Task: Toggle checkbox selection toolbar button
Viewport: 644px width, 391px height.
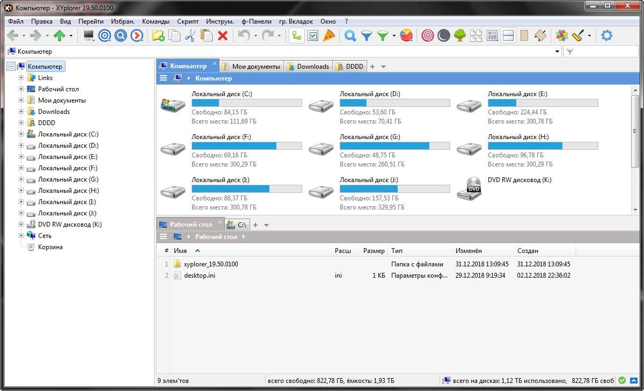Action: (x=313, y=36)
